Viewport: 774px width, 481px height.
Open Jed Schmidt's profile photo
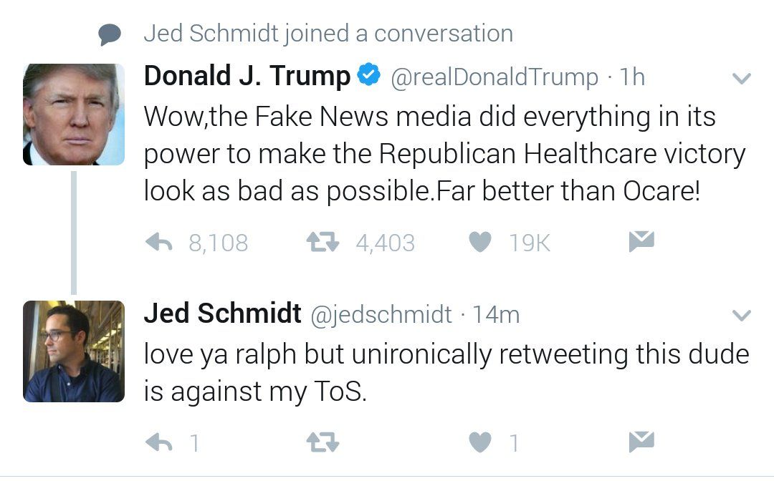[74, 351]
